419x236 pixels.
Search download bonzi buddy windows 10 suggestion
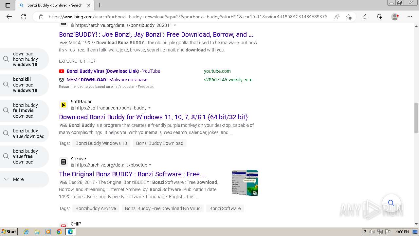(x=25, y=59)
